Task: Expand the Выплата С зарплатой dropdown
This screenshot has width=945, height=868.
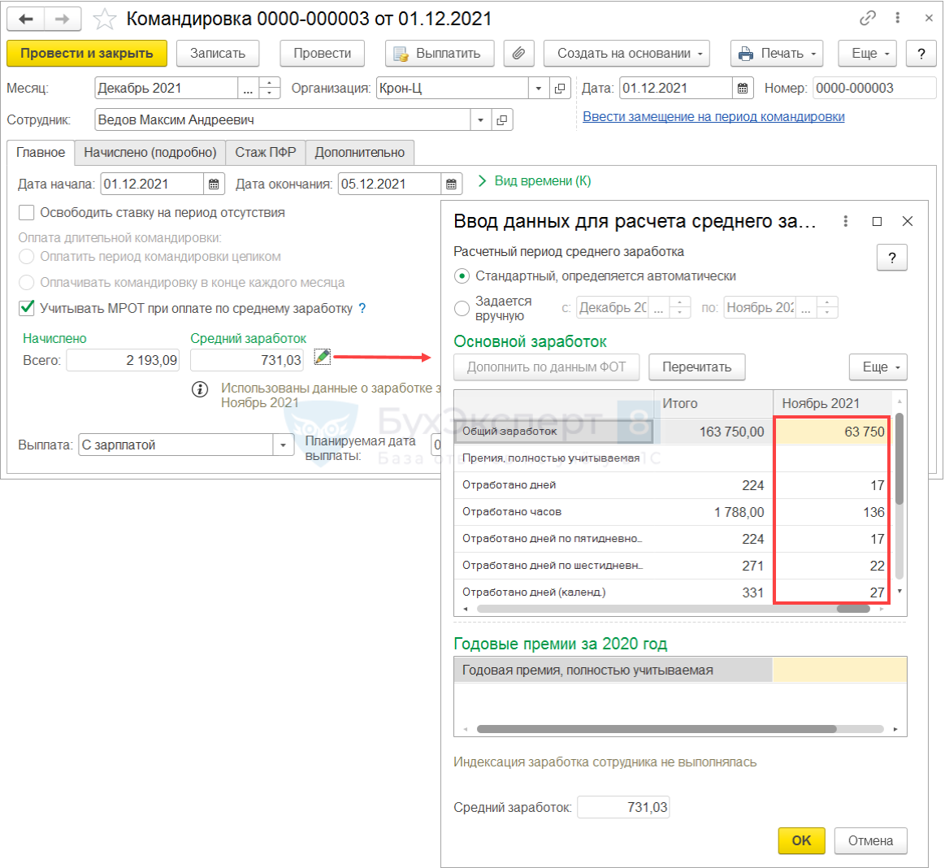Action: point(284,445)
